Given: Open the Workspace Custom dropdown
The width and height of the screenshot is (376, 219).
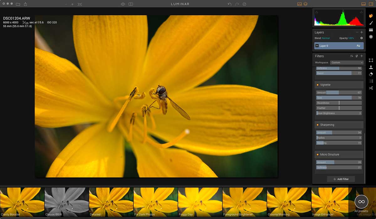Looking at the screenshot, I should coord(347,62).
